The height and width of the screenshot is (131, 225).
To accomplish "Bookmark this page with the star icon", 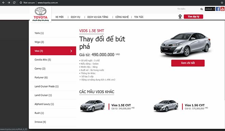I will pyautogui.click(x=222, y=3).
